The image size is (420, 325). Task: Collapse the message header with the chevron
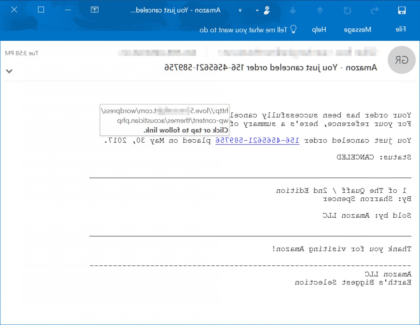tap(9, 70)
